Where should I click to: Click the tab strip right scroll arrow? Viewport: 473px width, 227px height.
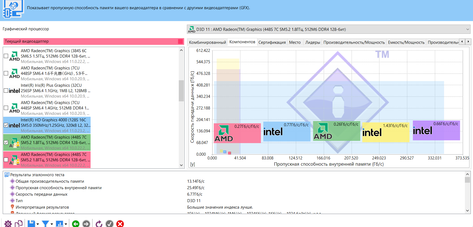[x=468, y=42]
